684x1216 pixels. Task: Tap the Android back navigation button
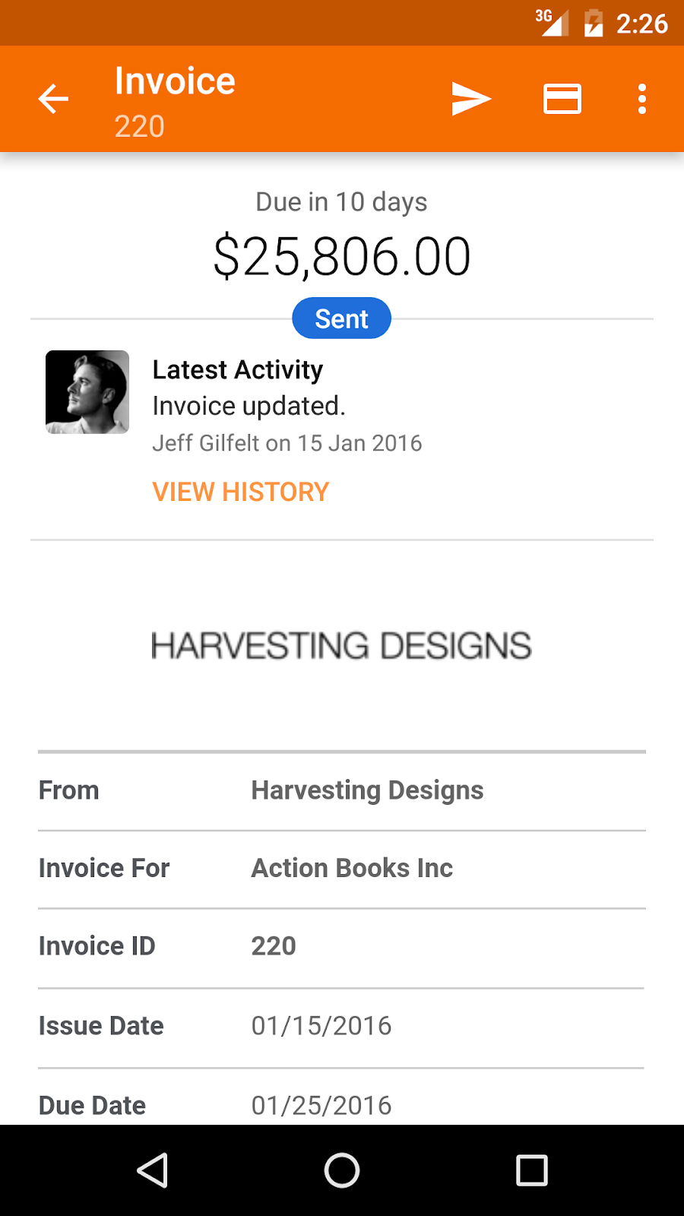click(x=152, y=1170)
